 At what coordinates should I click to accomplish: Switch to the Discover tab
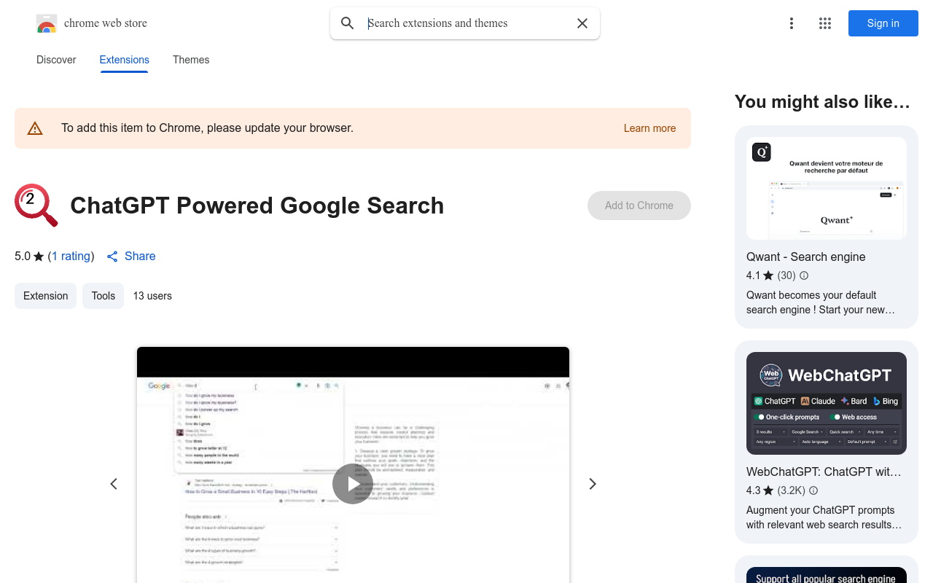tap(56, 60)
